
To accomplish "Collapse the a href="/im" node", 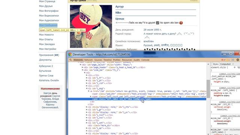I will click(88, 91).
